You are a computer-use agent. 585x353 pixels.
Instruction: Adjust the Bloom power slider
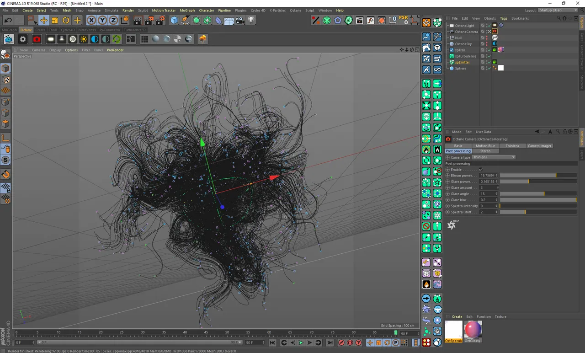tap(538, 176)
